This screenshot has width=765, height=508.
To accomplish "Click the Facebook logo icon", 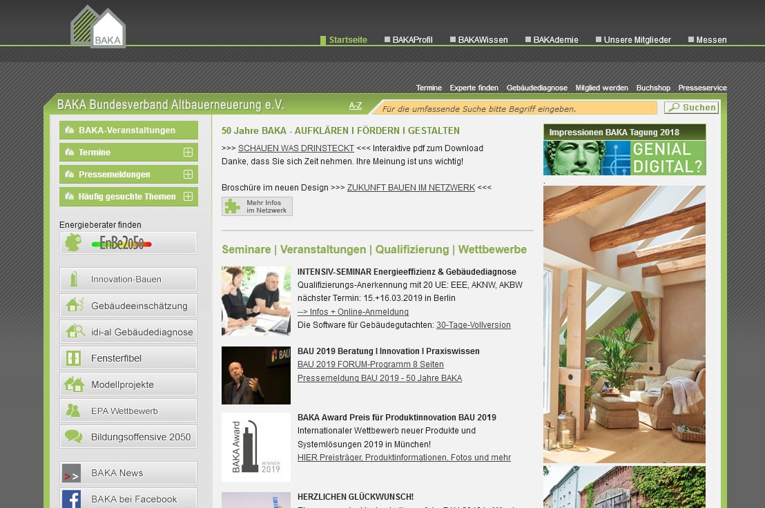I will coord(71,499).
